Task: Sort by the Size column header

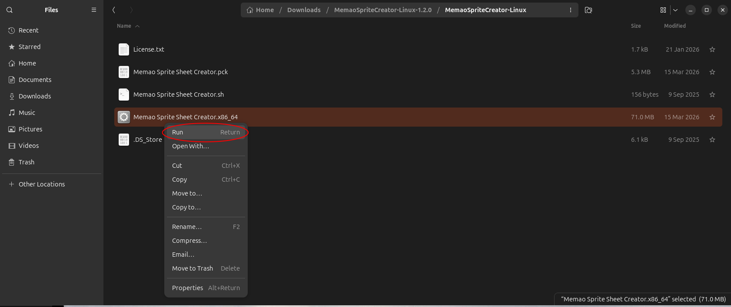Action: (x=636, y=26)
